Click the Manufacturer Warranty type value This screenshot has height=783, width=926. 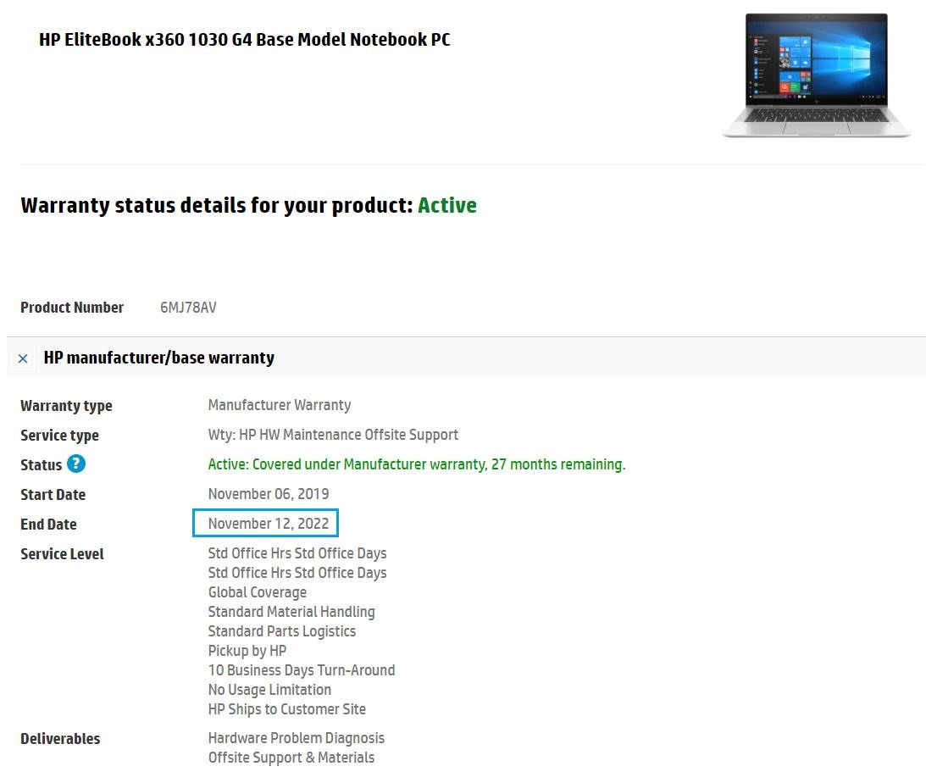[280, 405]
